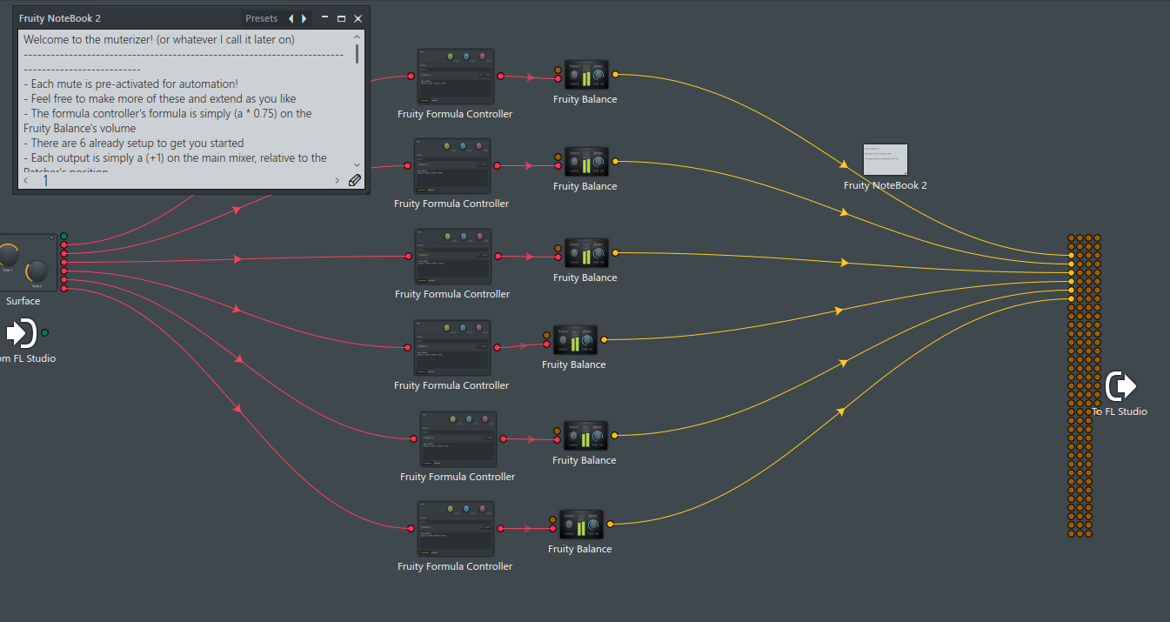Click the notebook scrollbar down arrow
This screenshot has height=622, width=1170.
coord(357,164)
